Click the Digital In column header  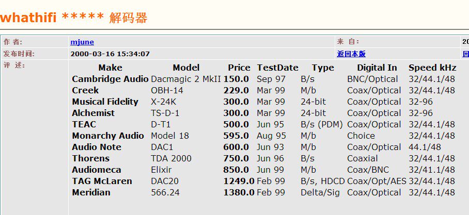377,68
